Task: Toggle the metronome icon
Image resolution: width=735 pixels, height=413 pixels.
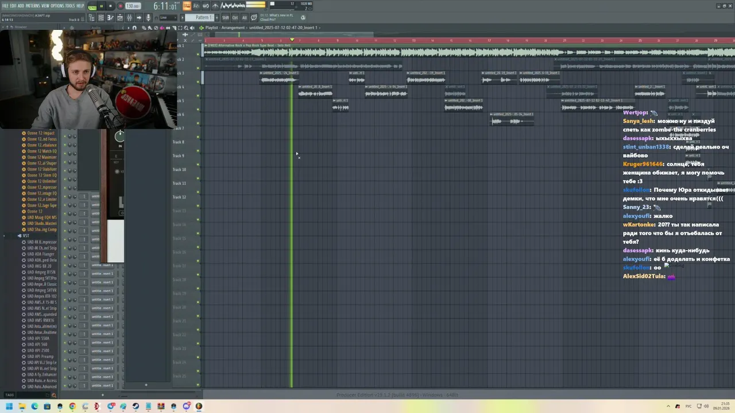Action: click(215, 6)
